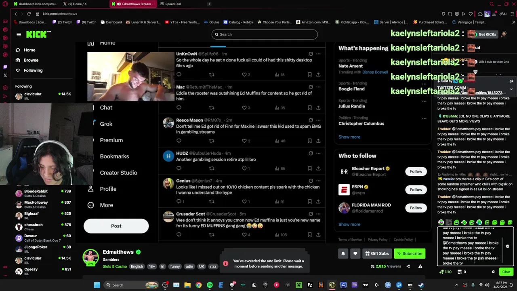Open Spotify from the taskbar
Viewport: 517px width, 291px height.
click(x=210, y=285)
